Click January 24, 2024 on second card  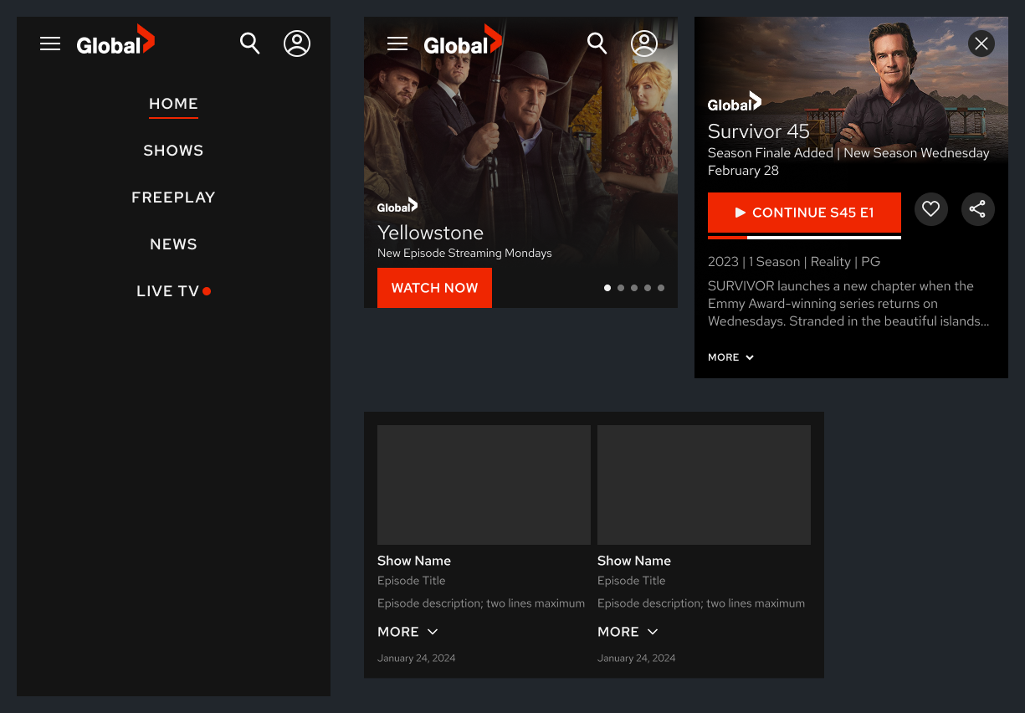(637, 659)
